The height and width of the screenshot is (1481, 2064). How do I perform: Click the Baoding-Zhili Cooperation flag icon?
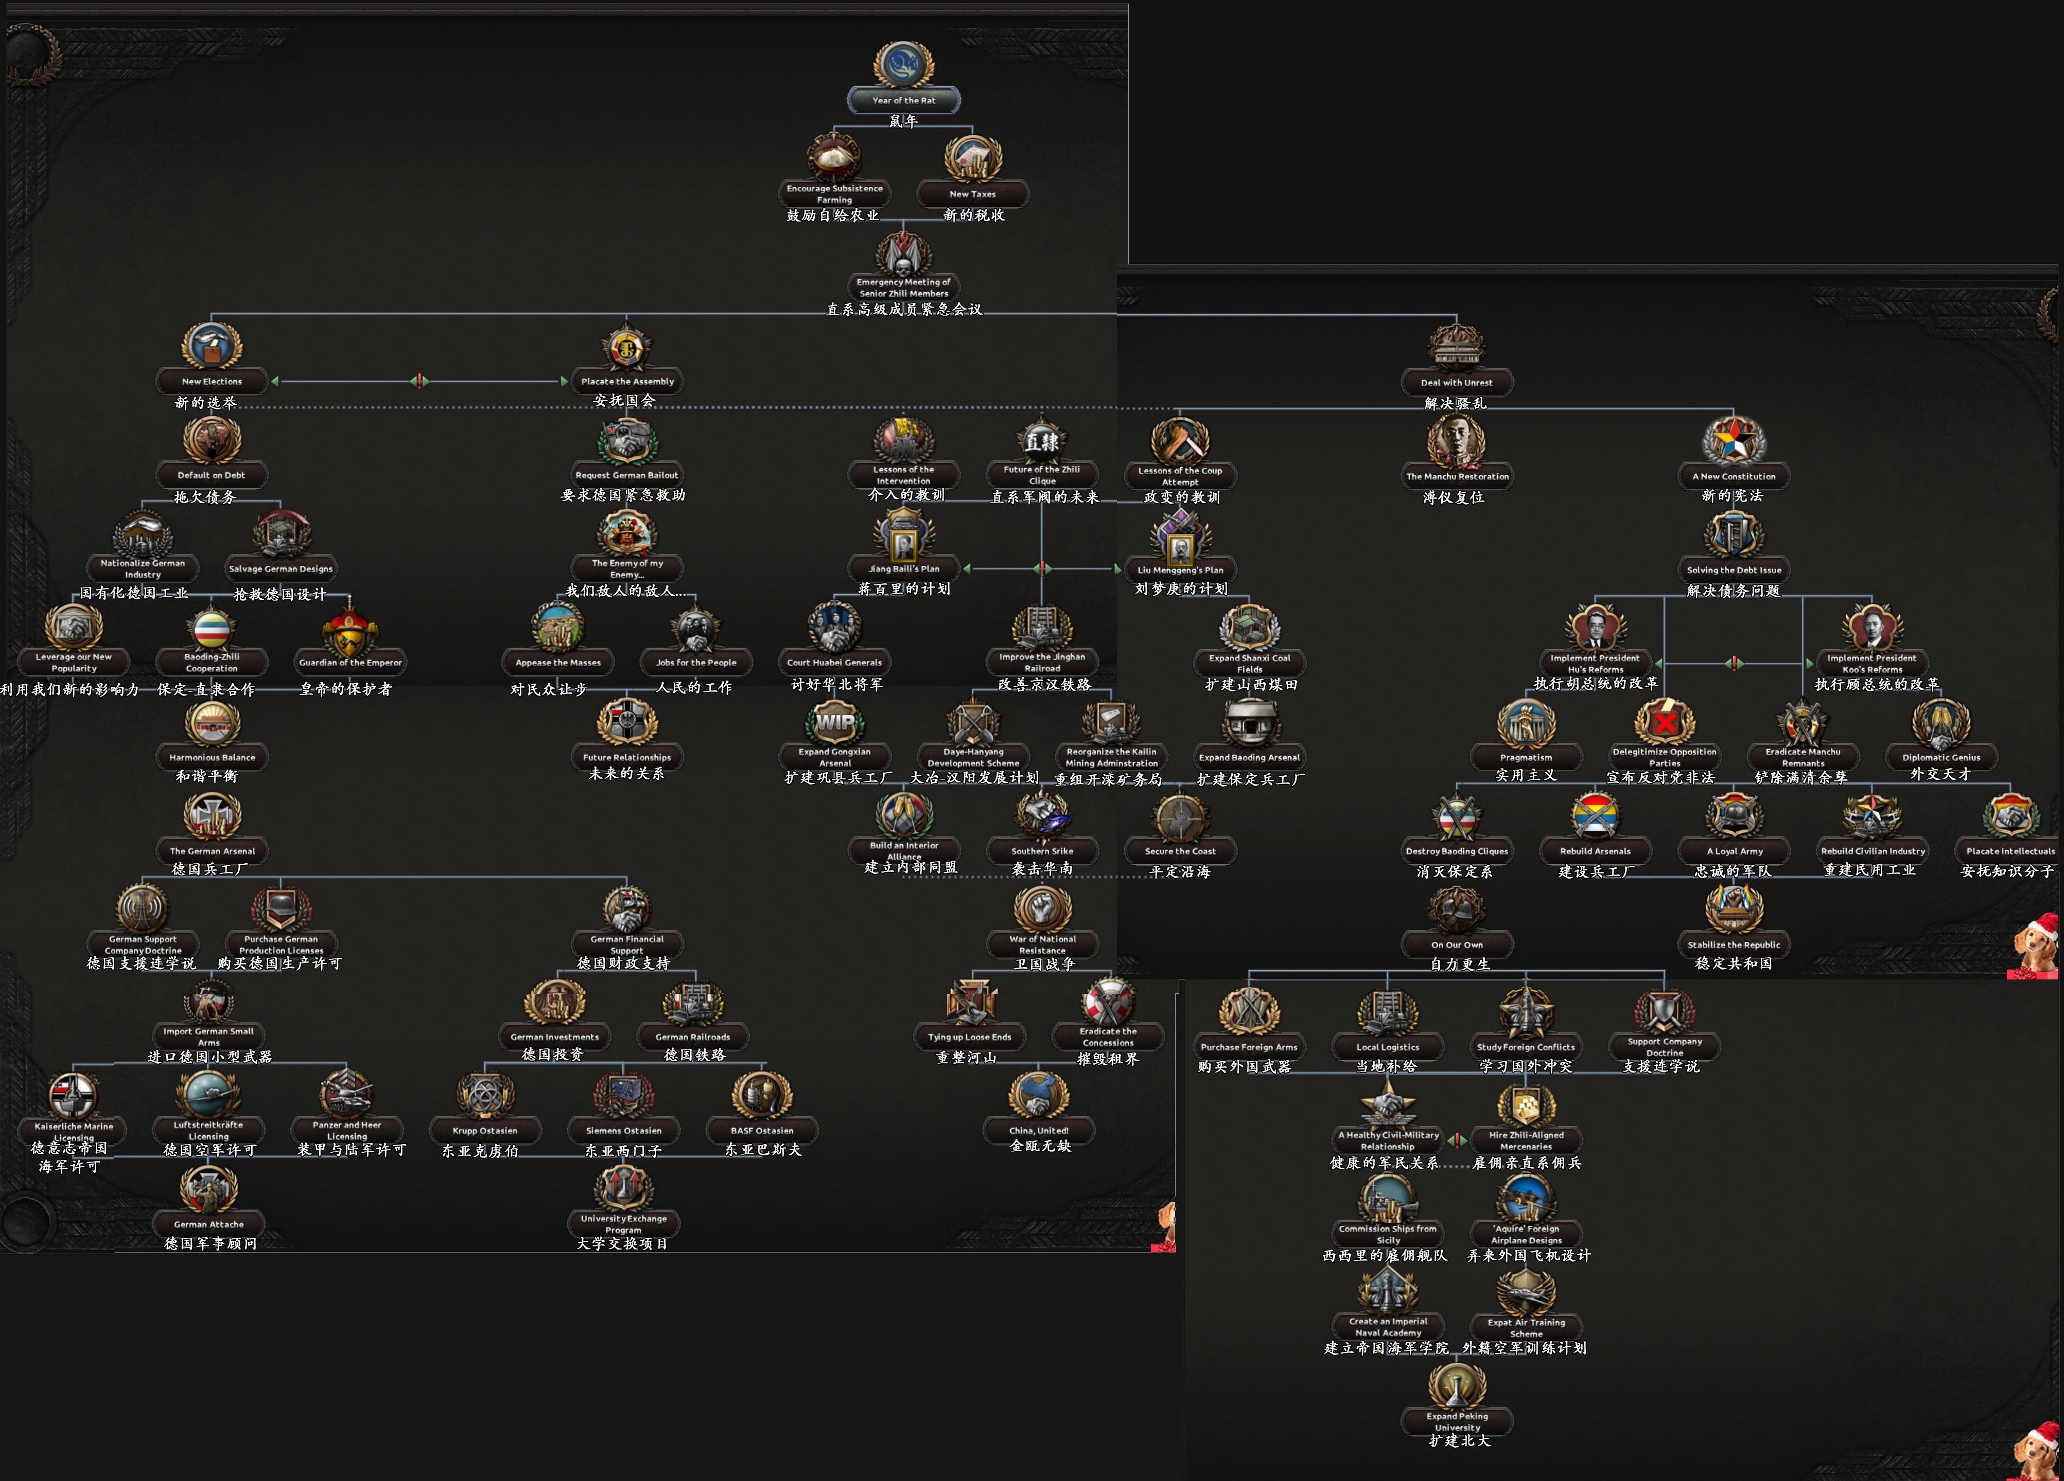pyautogui.click(x=212, y=630)
